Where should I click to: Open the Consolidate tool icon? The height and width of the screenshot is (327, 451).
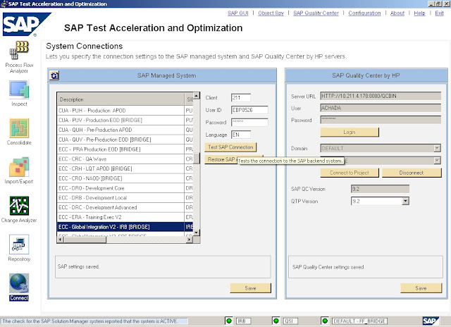click(19, 128)
